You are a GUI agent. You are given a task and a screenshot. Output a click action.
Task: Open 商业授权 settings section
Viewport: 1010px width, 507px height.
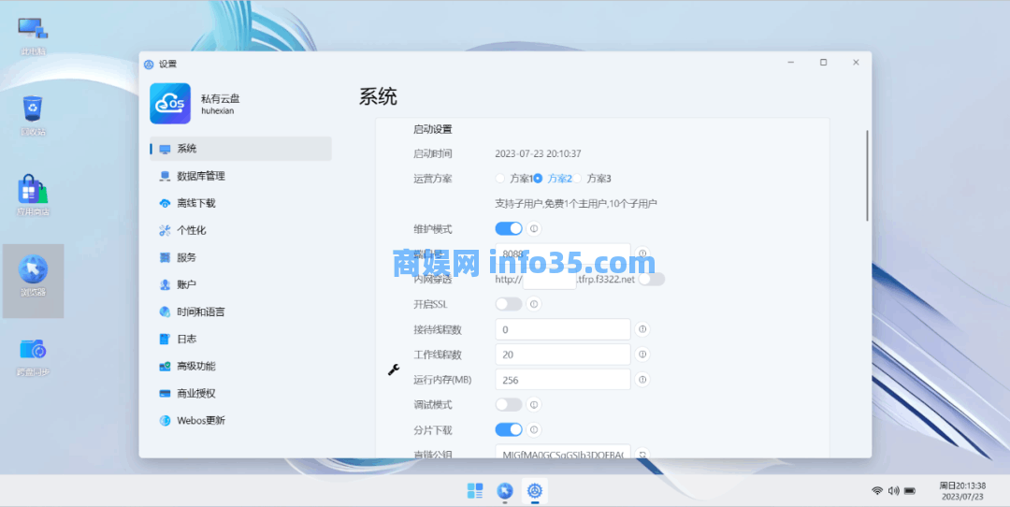click(241, 393)
